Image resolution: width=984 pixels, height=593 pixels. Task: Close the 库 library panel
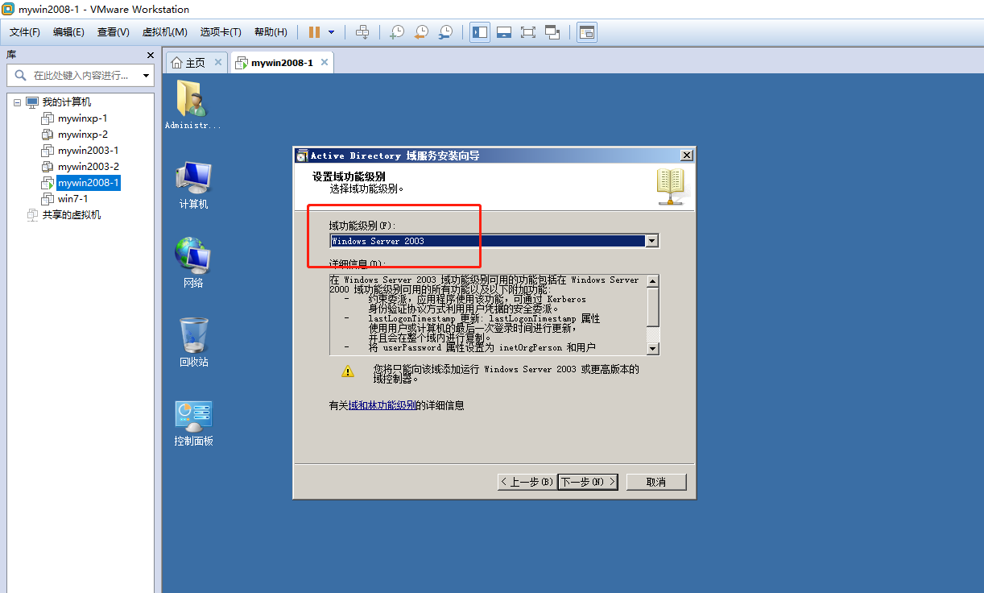click(x=150, y=55)
